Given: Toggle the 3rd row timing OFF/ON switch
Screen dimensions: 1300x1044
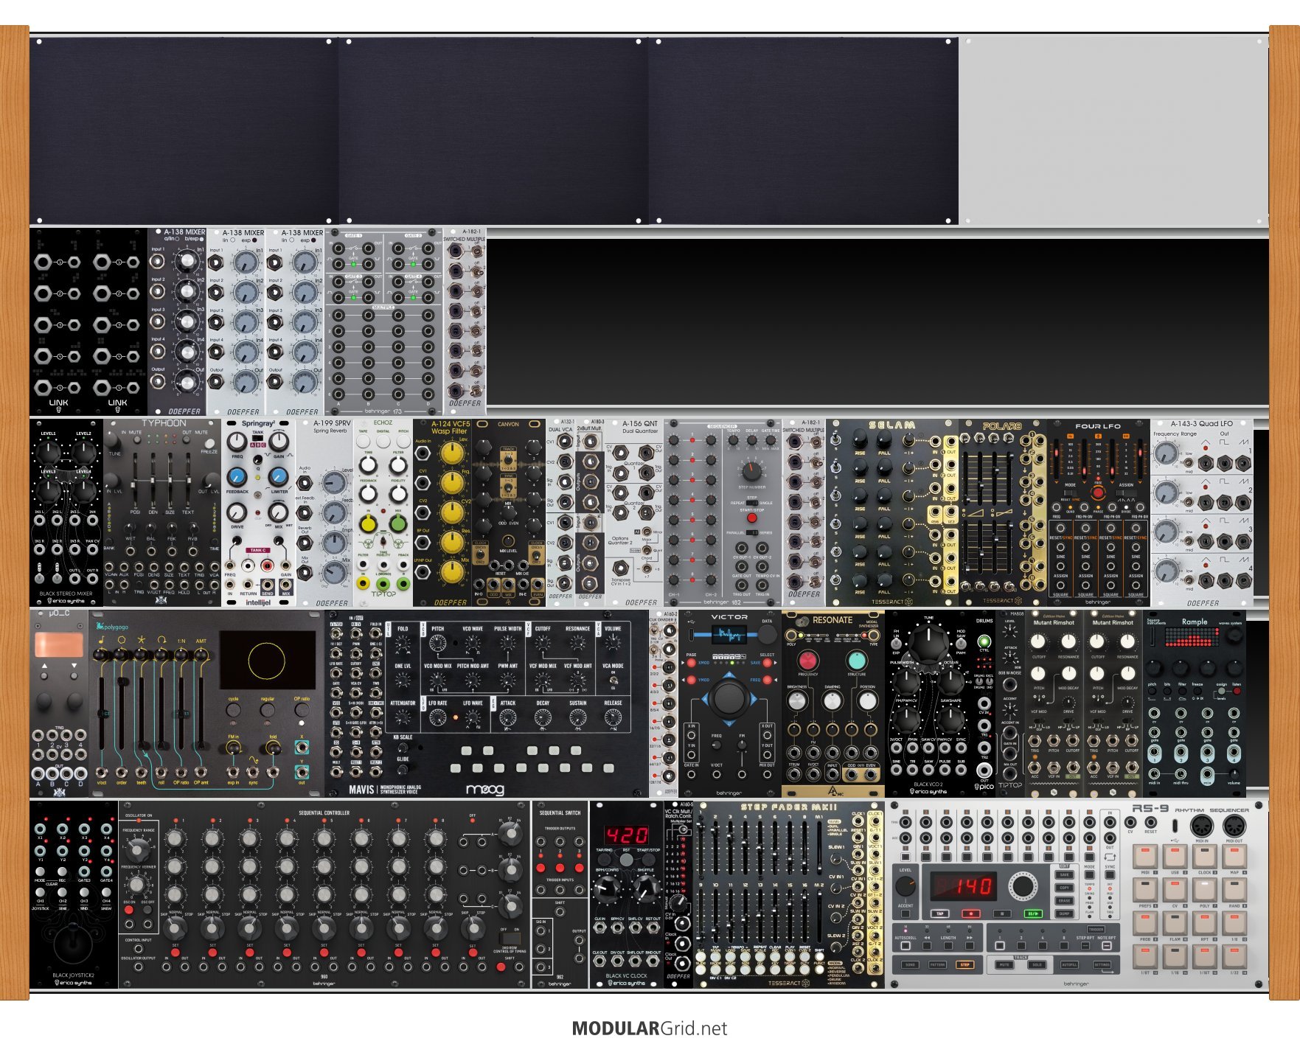Looking at the screenshot, I should tap(509, 939).
